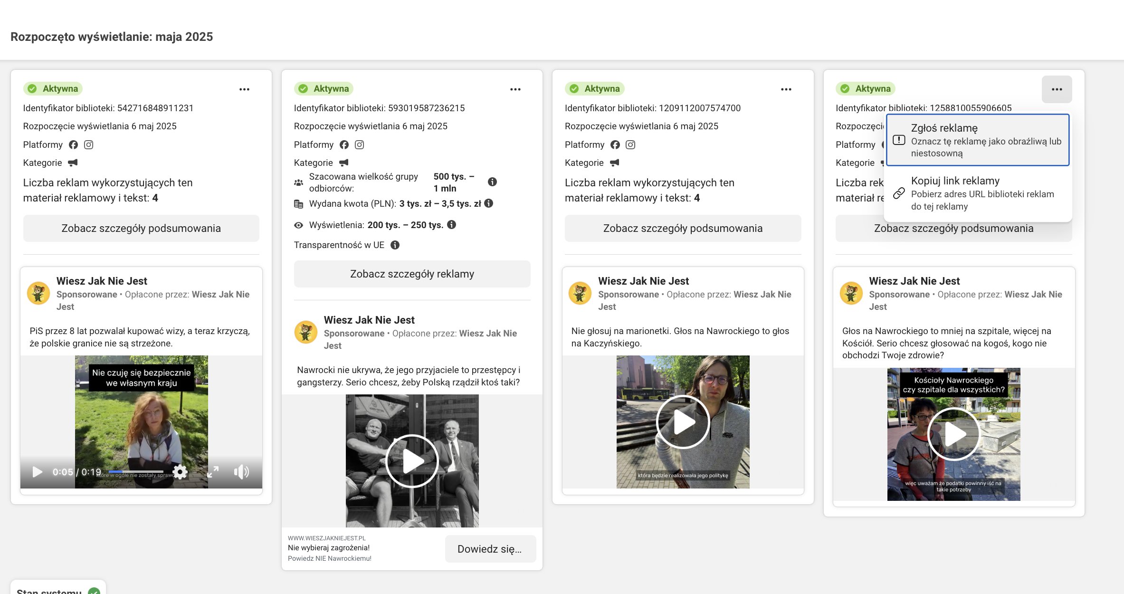Click page avatar in first ad preview
This screenshot has width=1124, height=594.
(38, 293)
